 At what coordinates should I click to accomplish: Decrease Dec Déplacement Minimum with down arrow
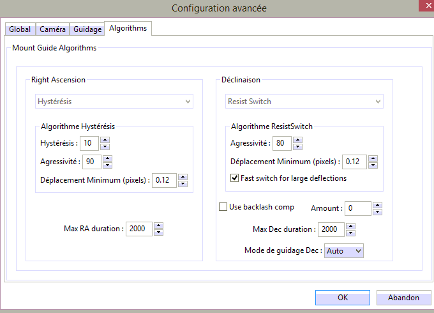pos(373,165)
